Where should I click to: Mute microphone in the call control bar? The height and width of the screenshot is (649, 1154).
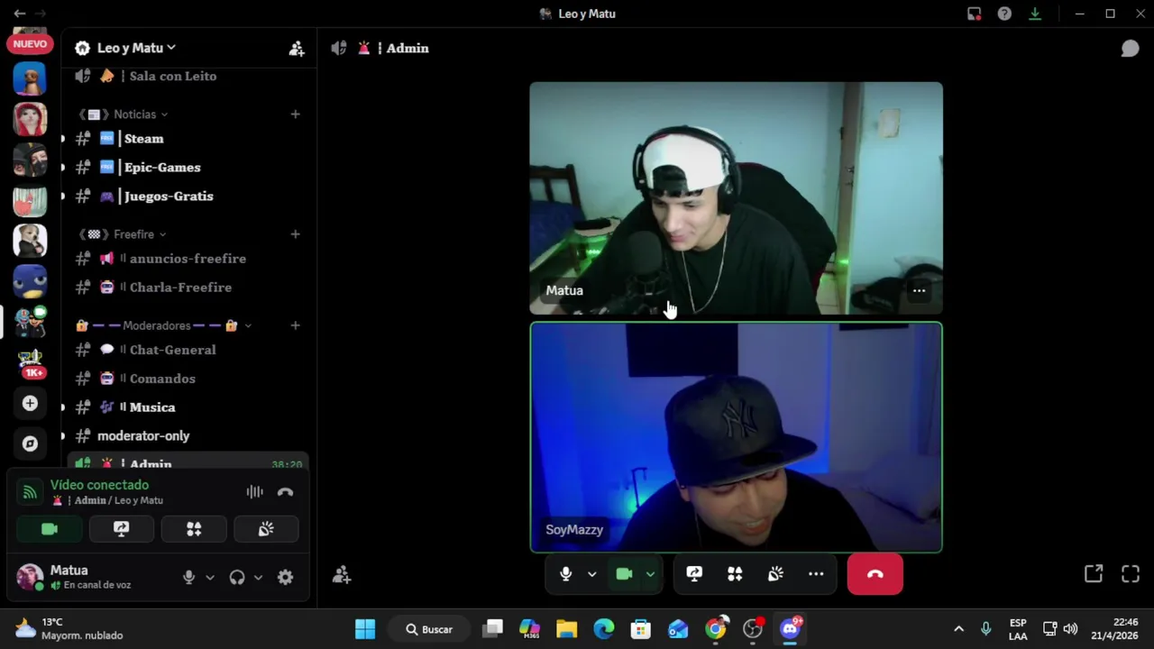coord(566,574)
